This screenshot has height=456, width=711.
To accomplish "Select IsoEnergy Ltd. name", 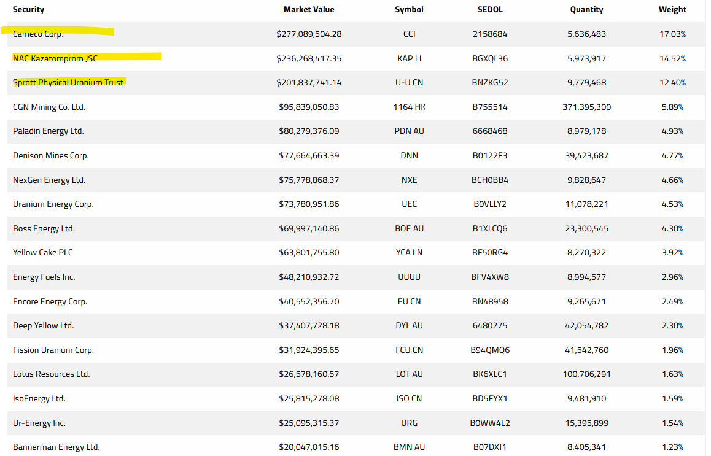I will pyautogui.click(x=39, y=398).
